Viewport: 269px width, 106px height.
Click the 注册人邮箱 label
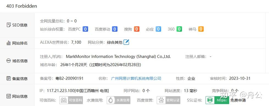tap(196, 57)
